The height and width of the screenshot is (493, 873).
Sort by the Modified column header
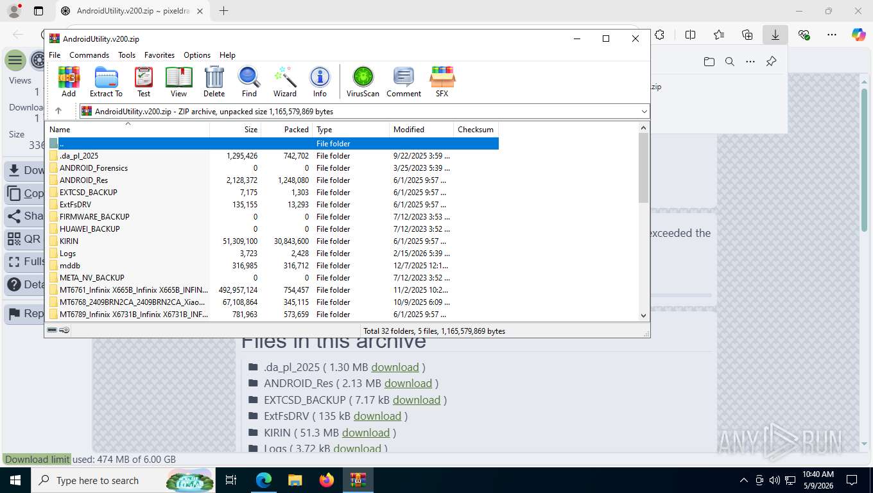point(421,129)
